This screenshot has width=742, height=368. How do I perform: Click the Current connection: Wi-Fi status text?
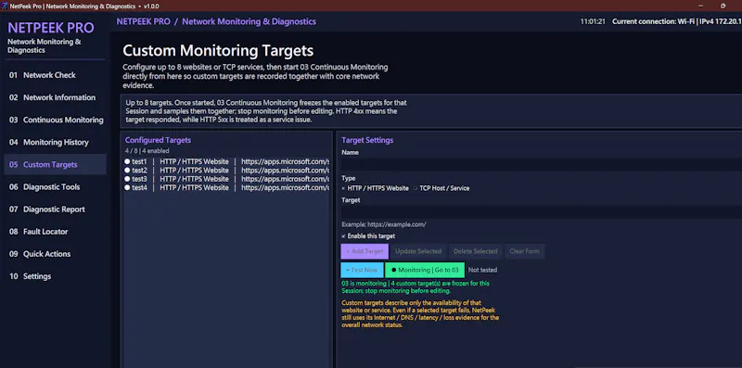point(677,21)
